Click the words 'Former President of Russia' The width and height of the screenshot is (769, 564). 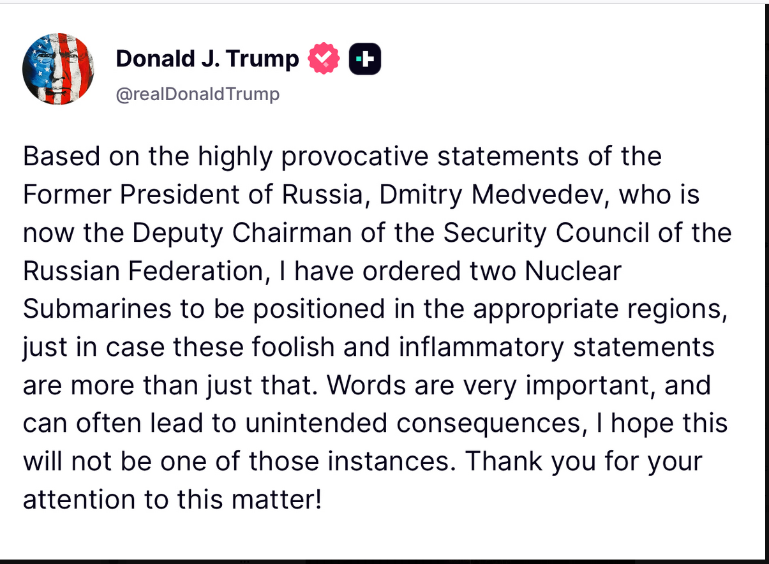click(192, 195)
